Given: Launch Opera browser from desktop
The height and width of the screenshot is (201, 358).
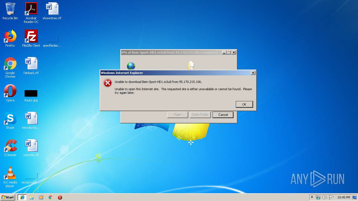Looking at the screenshot, I should [10, 93].
